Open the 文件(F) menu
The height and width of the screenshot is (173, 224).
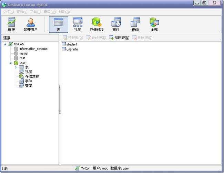point(8,12)
